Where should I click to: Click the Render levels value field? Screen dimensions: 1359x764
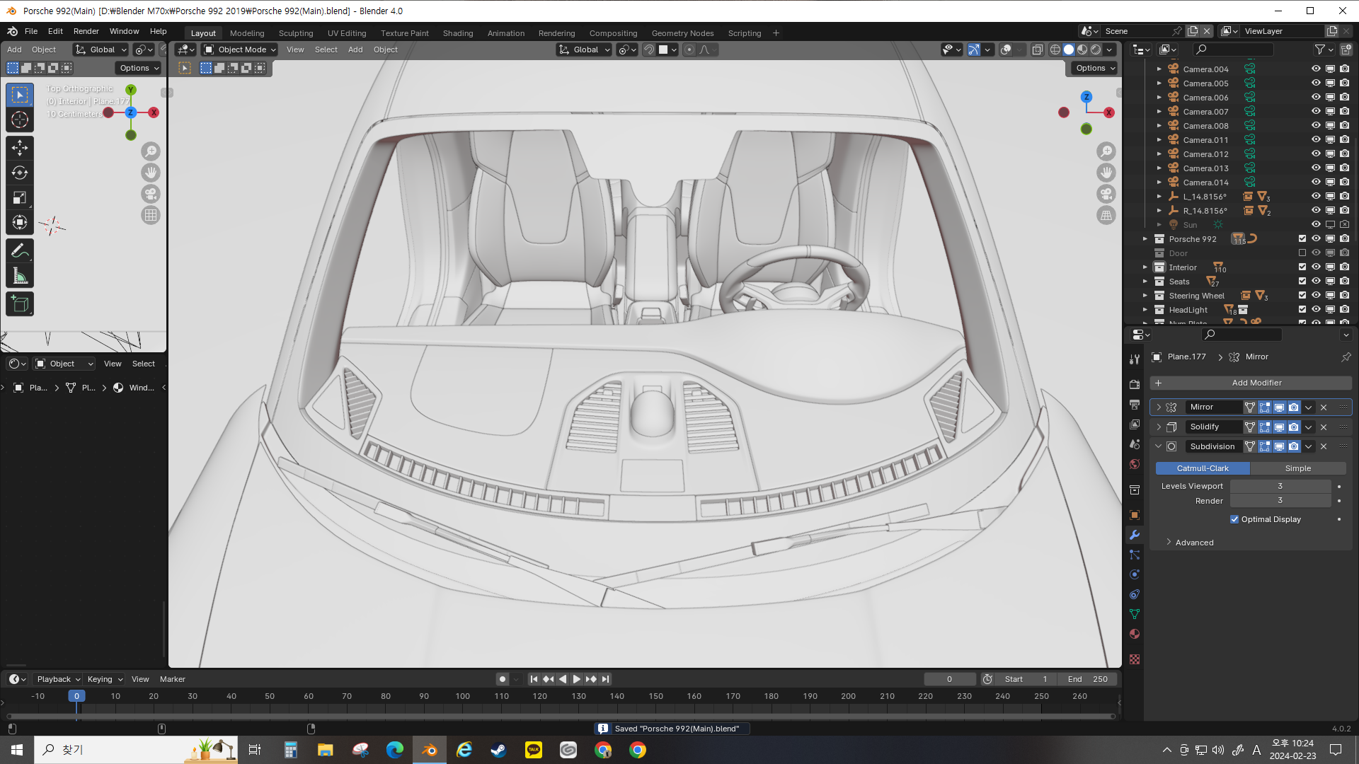[1280, 501]
